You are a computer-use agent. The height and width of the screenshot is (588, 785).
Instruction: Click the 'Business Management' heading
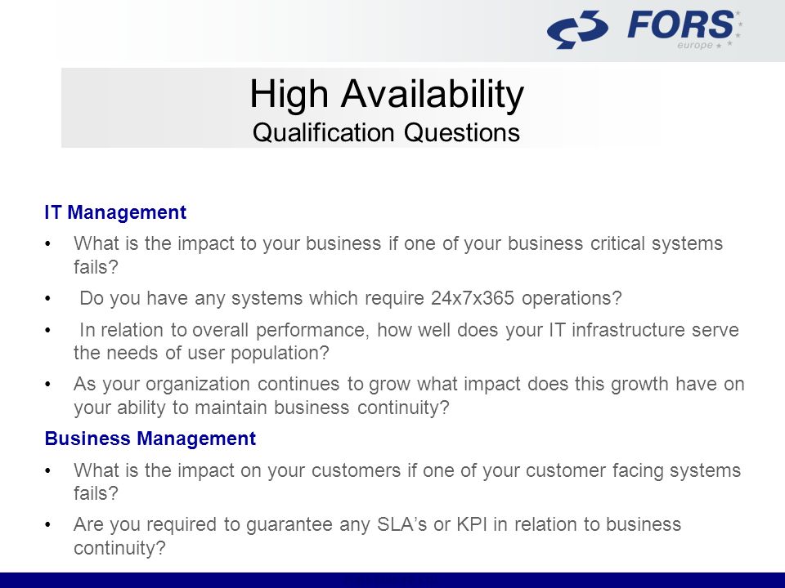coord(150,439)
